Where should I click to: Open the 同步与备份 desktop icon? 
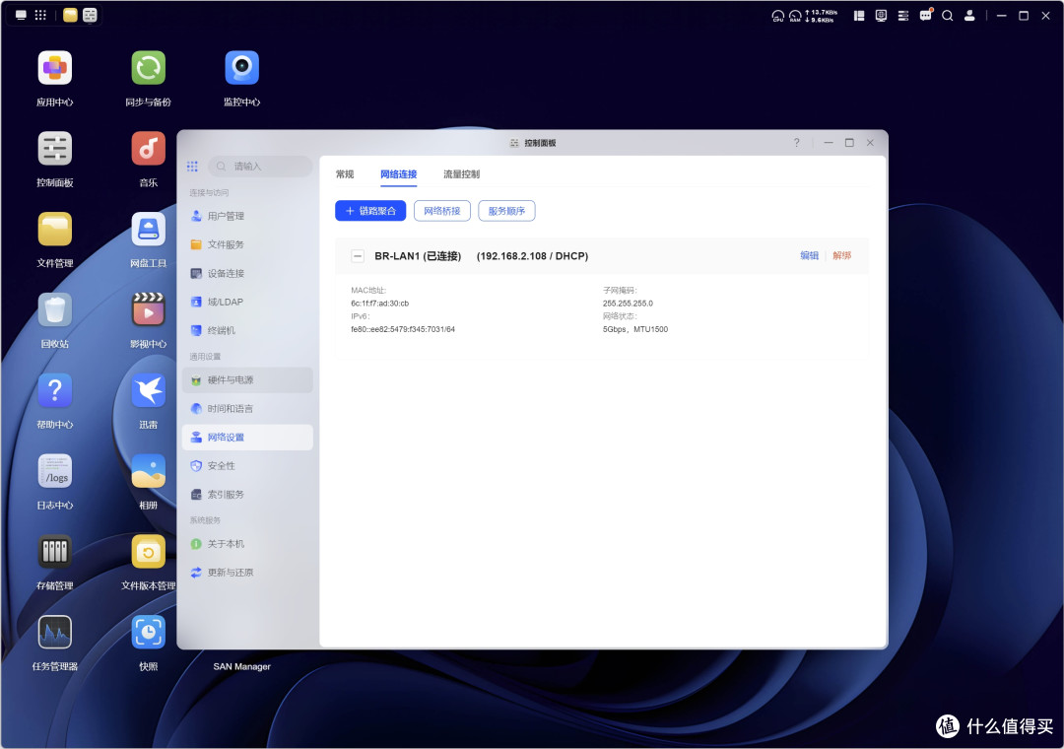pyautogui.click(x=148, y=68)
